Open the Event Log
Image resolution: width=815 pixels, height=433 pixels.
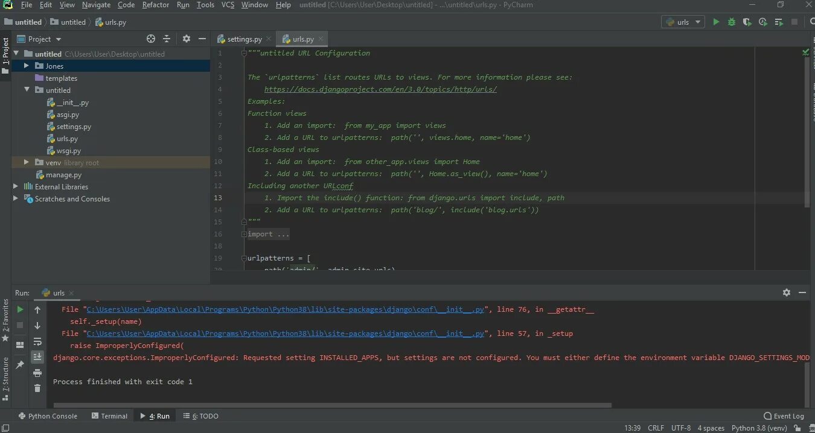point(784,416)
